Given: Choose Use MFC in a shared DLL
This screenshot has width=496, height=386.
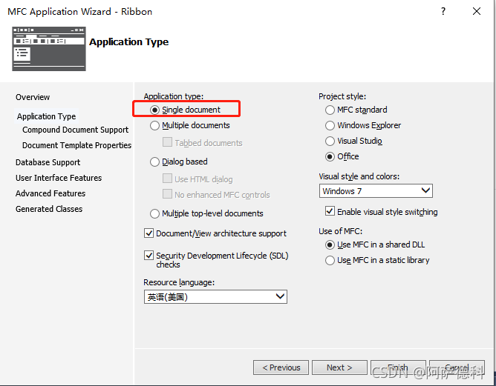Looking at the screenshot, I should (x=330, y=245).
